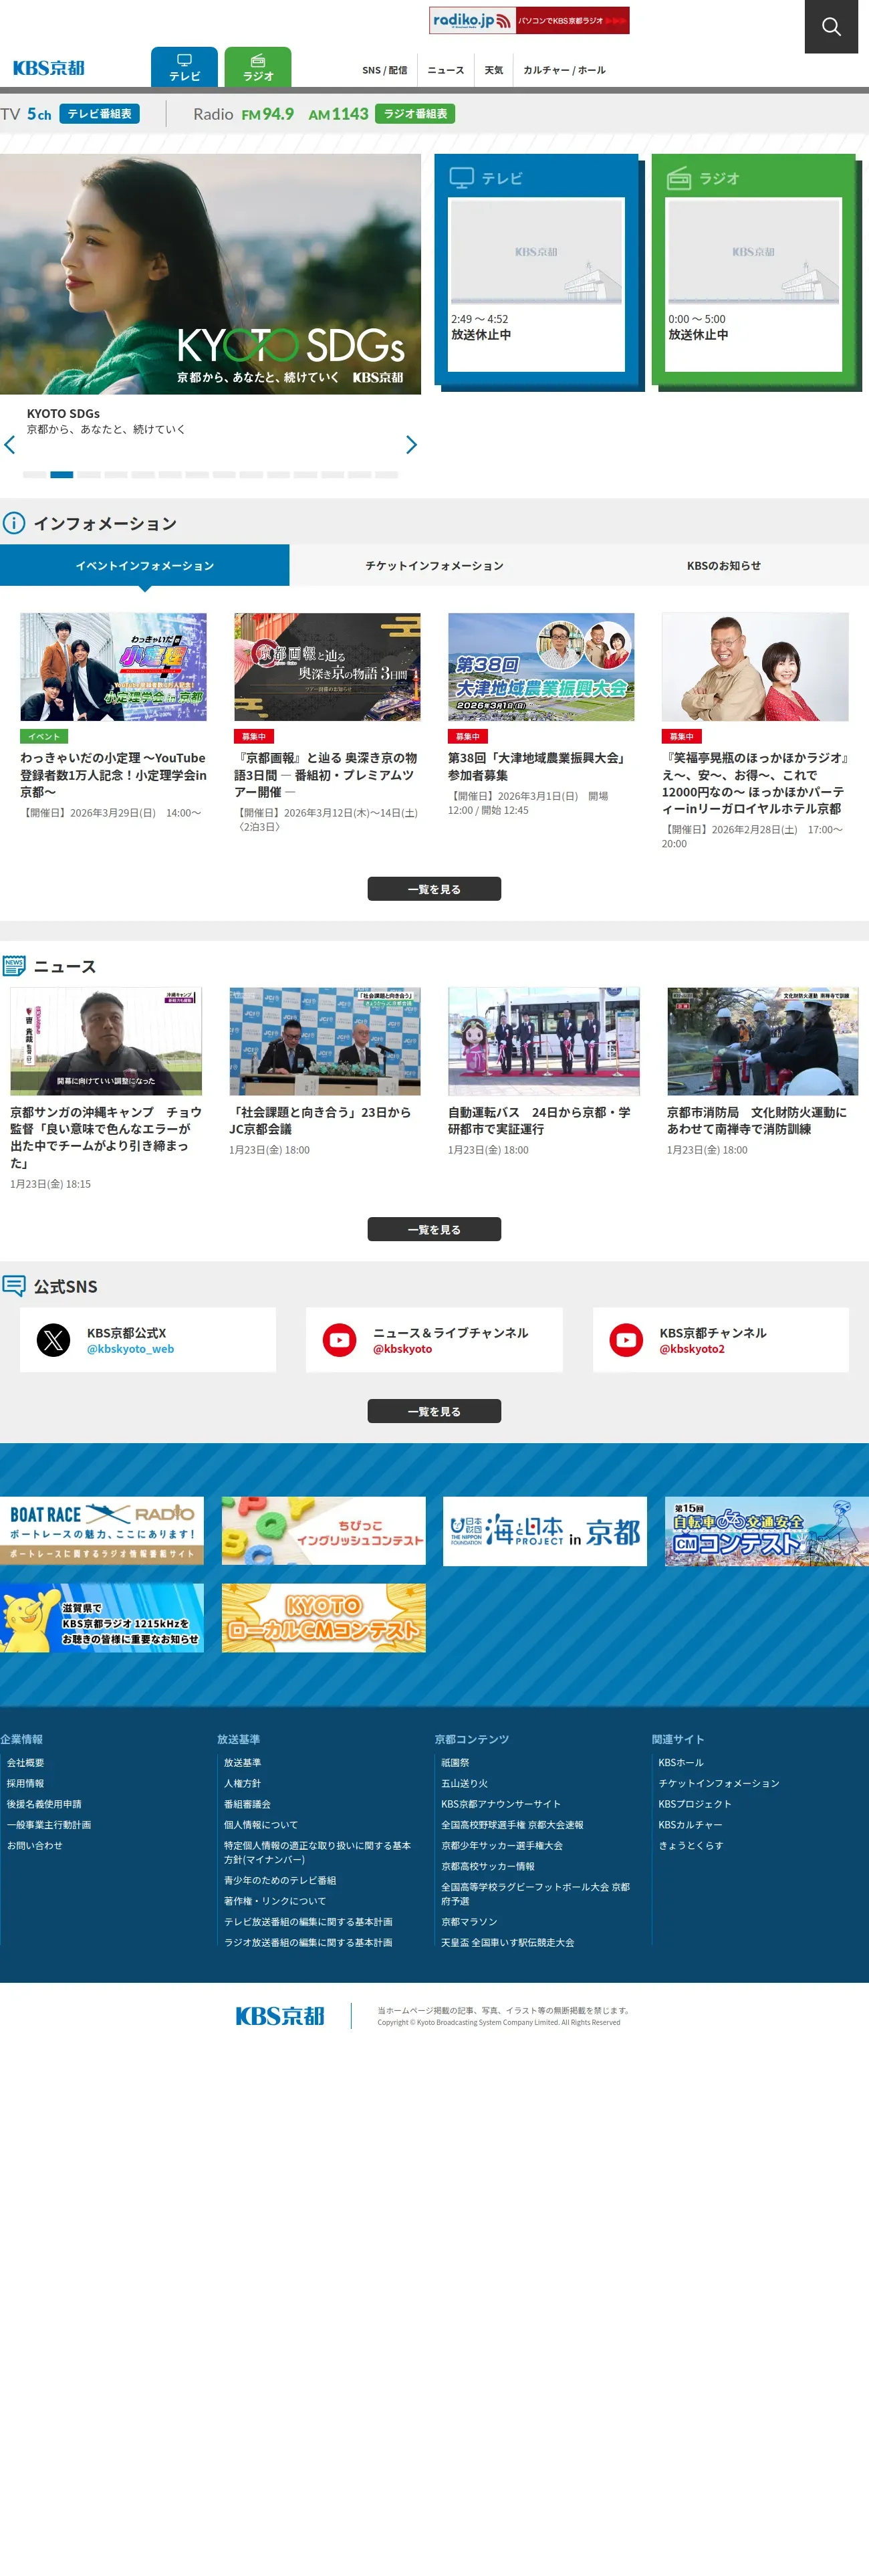The image size is (869, 2576).
Task: Open the テレビ now-airing panel
Action: (537, 270)
